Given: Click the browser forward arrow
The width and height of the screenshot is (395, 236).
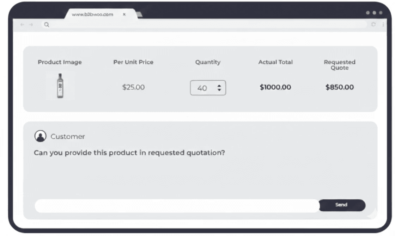Looking at the screenshot, I should (x=31, y=25).
